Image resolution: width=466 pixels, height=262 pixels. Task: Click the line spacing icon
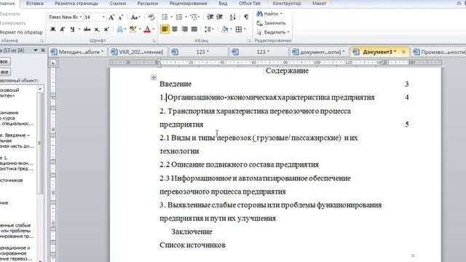click(x=208, y=29)
